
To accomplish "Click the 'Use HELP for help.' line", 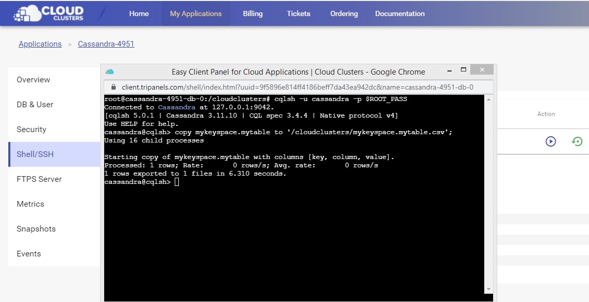I will [x=141, y=124].
